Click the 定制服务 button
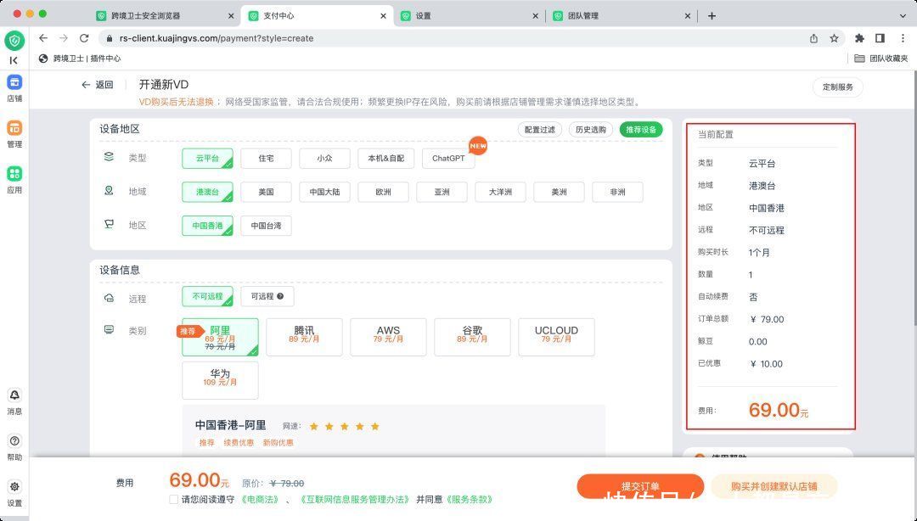917x521 pixels. pos(837,87)
